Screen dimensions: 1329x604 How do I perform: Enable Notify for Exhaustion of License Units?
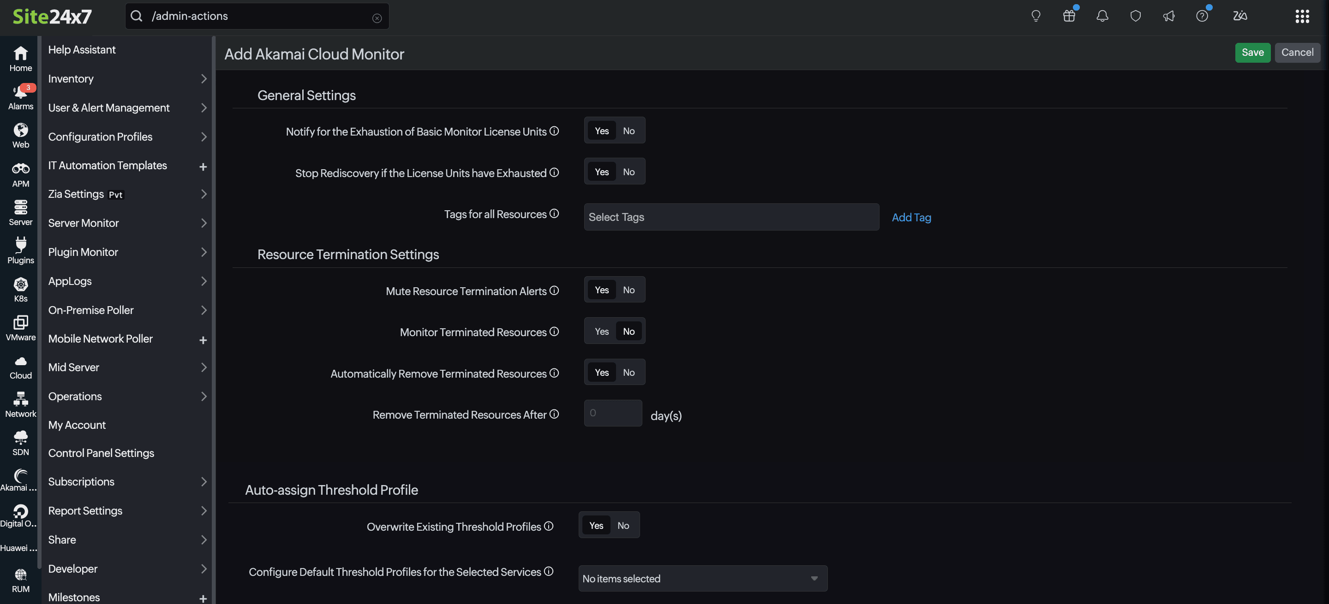[x=601, y=130]
